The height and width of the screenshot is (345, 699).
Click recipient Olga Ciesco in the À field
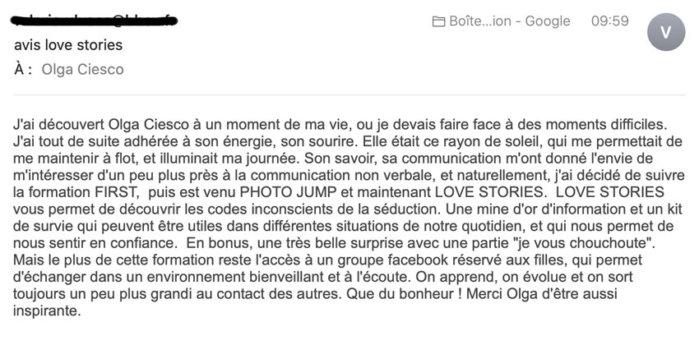(x=82, y=70)
